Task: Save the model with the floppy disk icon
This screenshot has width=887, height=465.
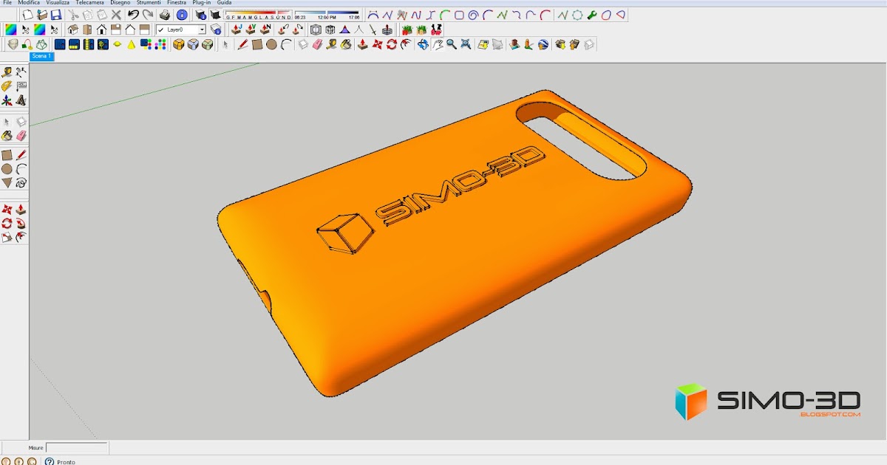Action: coord(56,15)
